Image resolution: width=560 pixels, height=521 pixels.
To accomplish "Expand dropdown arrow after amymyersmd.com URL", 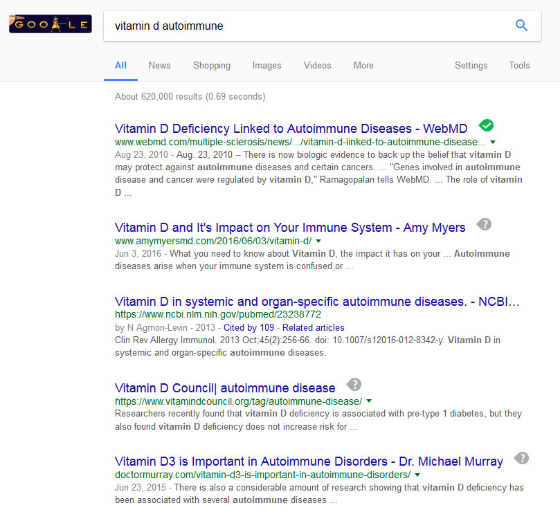I will point(318,241).
